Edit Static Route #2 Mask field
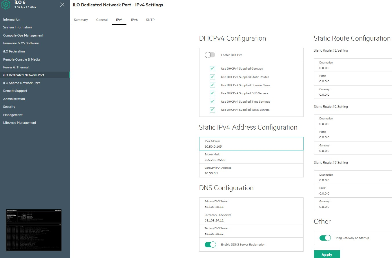The image size is (392, 258). pos(353,135)
